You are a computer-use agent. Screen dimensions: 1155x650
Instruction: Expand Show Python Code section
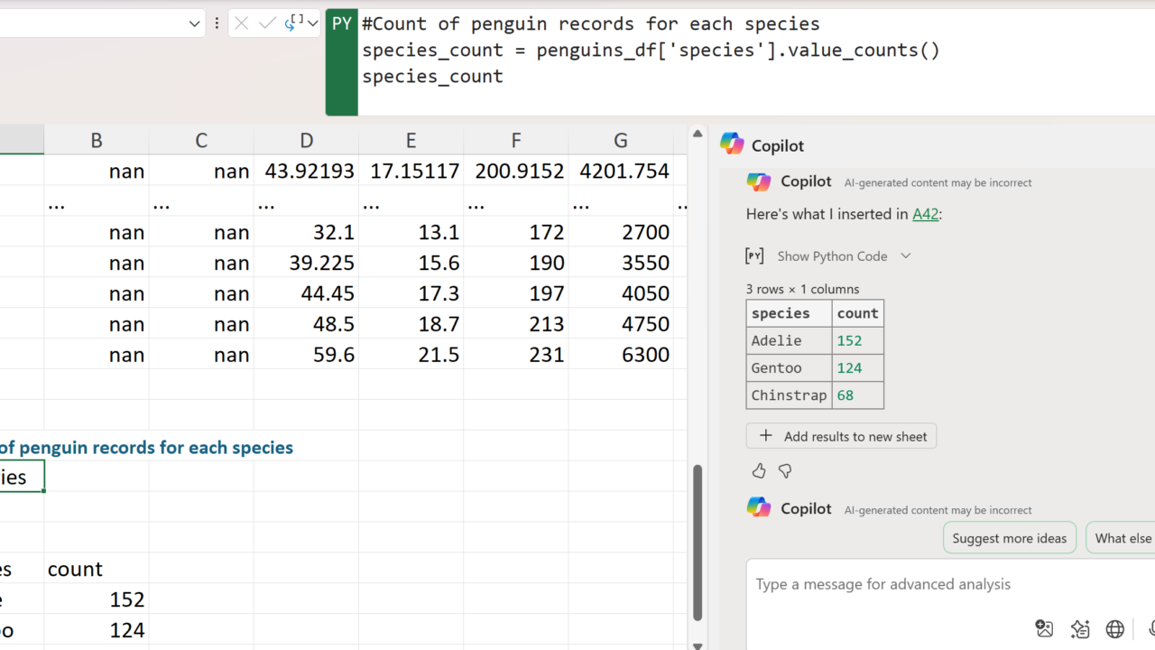pos(830,256)
